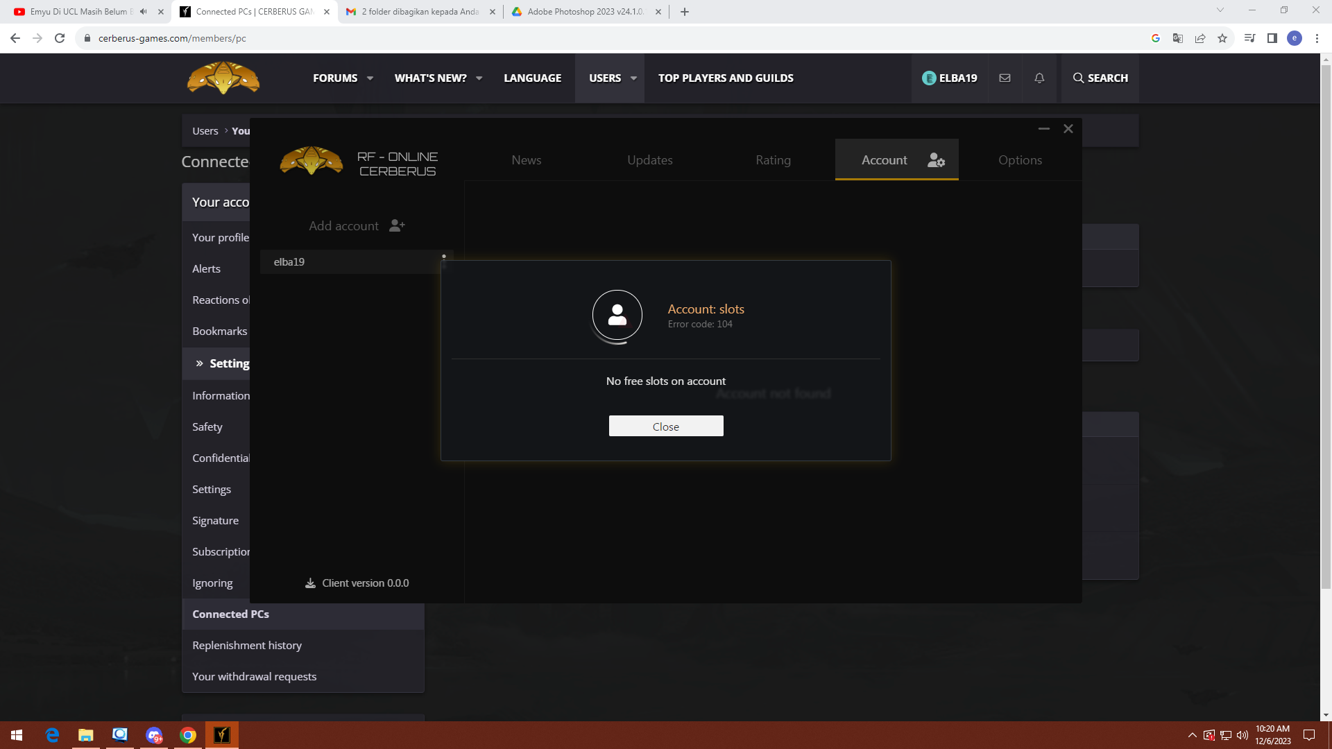Click the Client version download icon

pos(310,583)
